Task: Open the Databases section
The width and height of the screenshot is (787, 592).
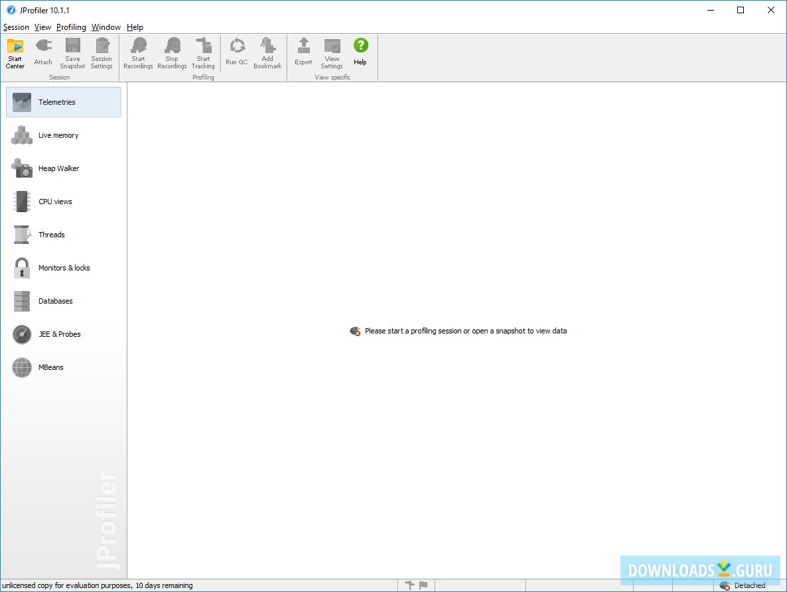Action: 64,301
